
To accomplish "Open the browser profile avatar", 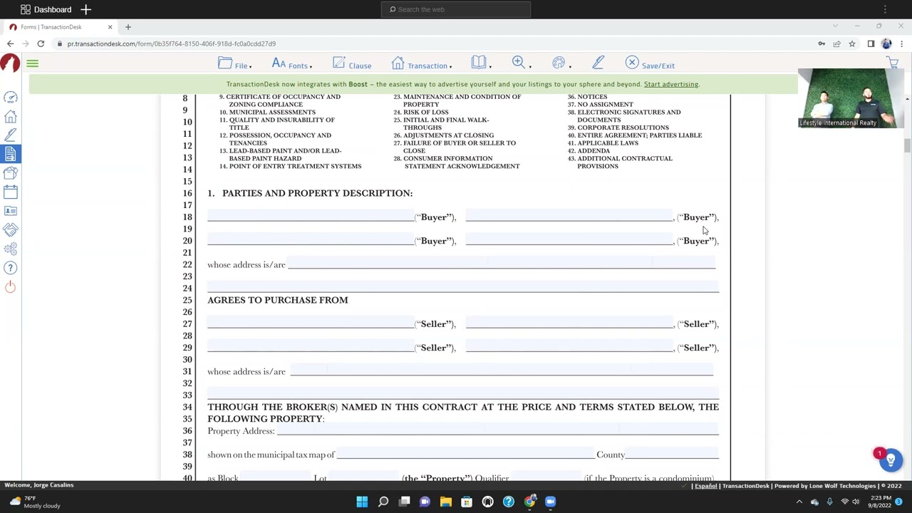I will pos(886,43).
